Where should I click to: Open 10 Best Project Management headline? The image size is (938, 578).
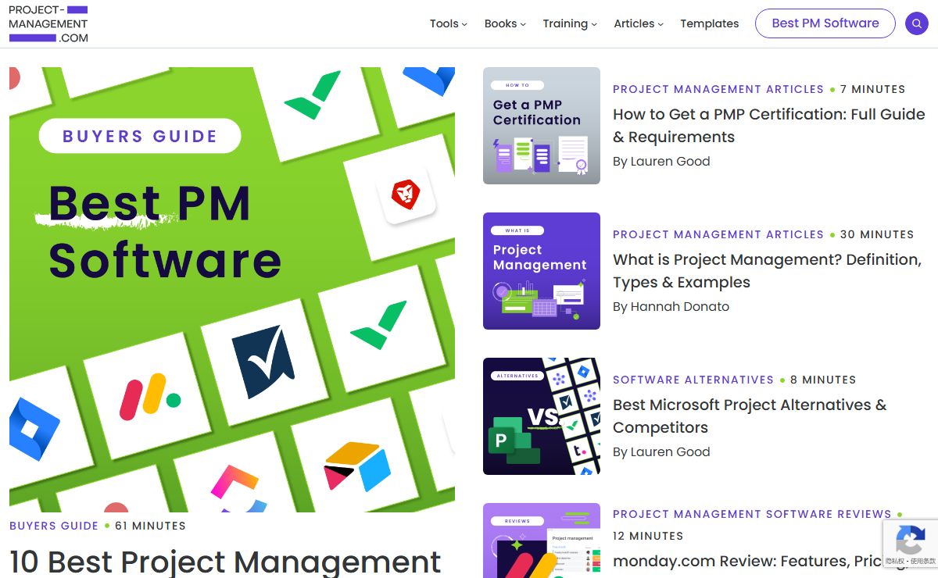point(225,562)
